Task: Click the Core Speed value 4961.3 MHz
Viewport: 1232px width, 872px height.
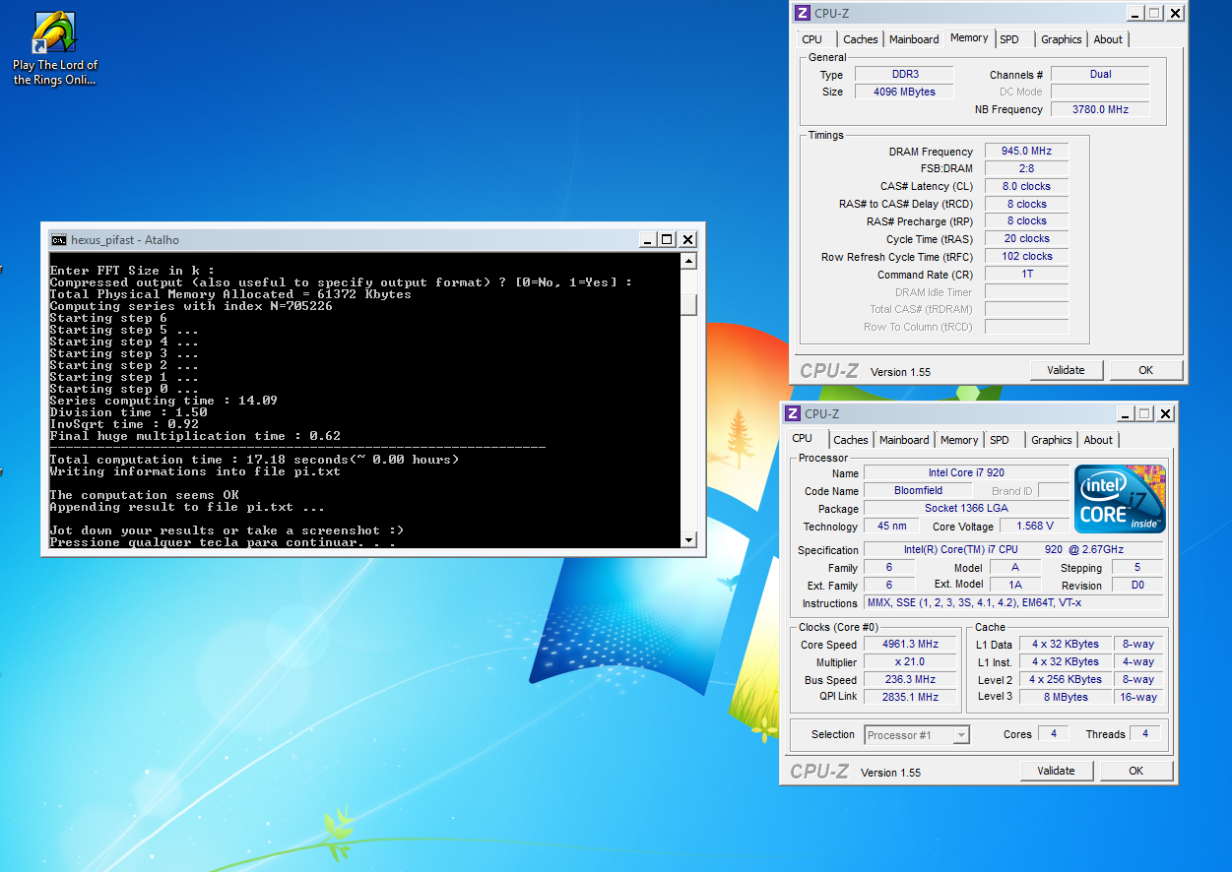Action: tap(910, 644)
